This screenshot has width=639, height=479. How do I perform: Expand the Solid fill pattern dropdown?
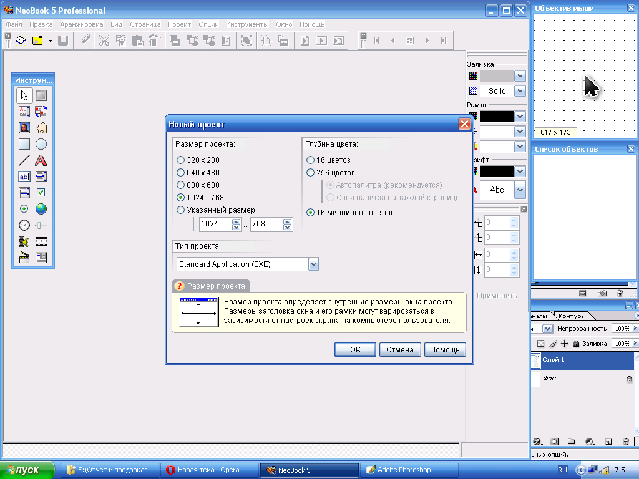point(520,91)
